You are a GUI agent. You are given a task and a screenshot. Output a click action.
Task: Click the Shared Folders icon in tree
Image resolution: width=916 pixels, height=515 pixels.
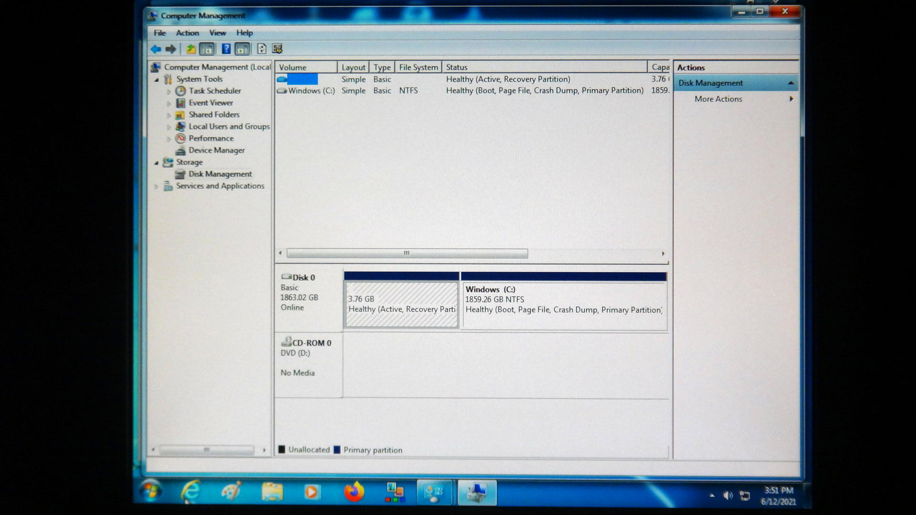180,114
